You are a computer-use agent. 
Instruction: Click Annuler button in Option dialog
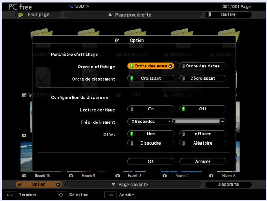(x=203, y=161)
